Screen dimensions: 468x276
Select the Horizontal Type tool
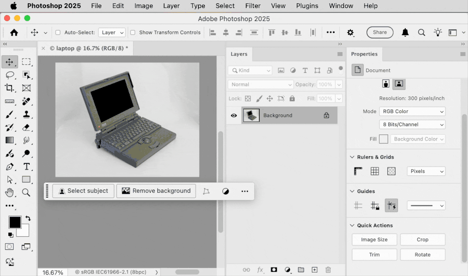click(x=26, y=167)
